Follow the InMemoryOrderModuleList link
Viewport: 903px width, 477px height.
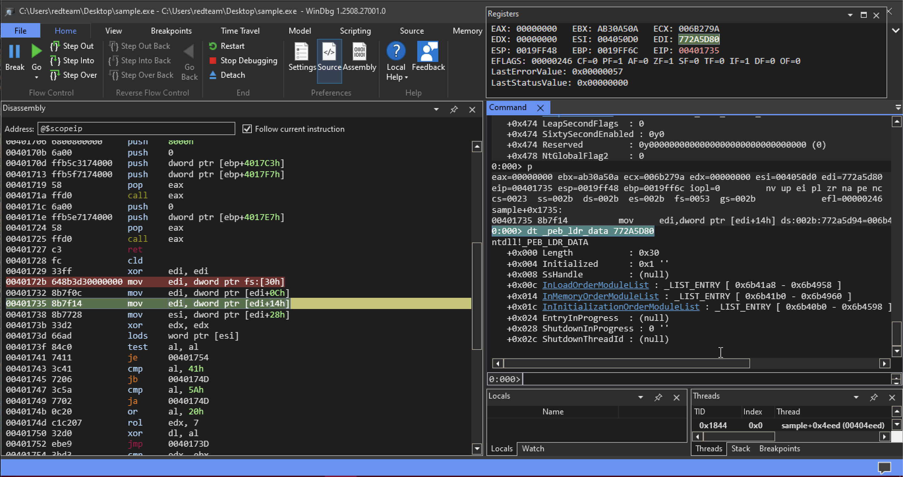[x=600, y=296]
